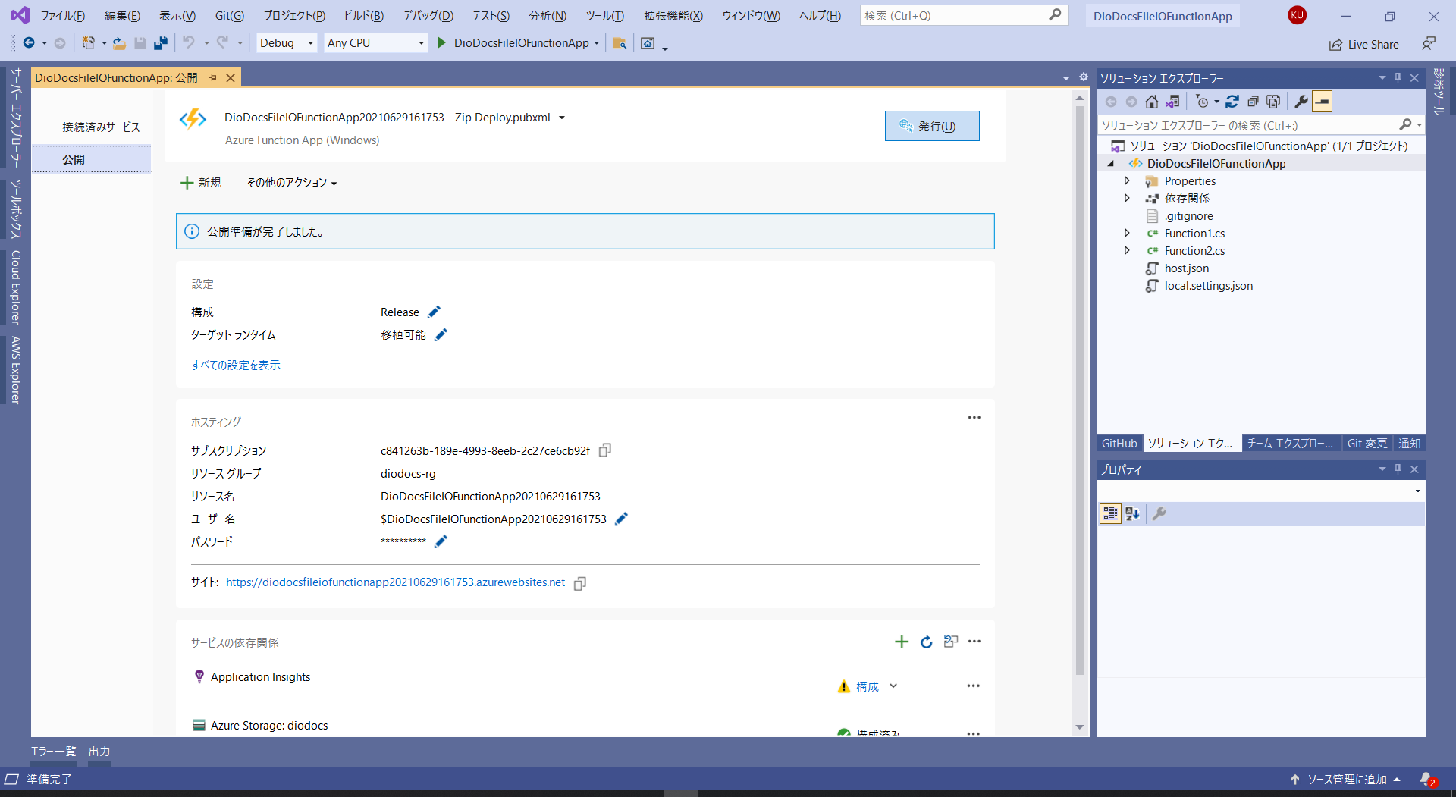Expand the 依存関係 node
The width and height of the screenshot is (1456, 797).
(1127, 198)
